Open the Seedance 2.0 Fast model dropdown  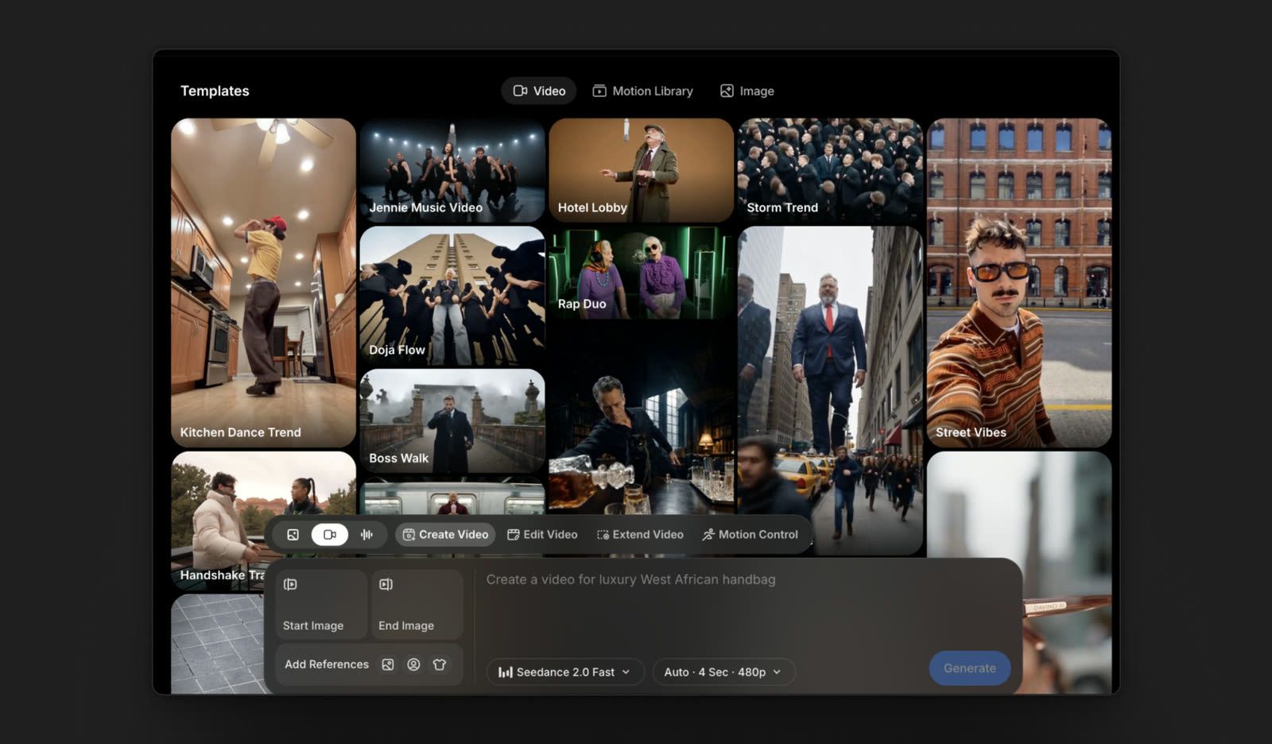[x=565, y=672]
